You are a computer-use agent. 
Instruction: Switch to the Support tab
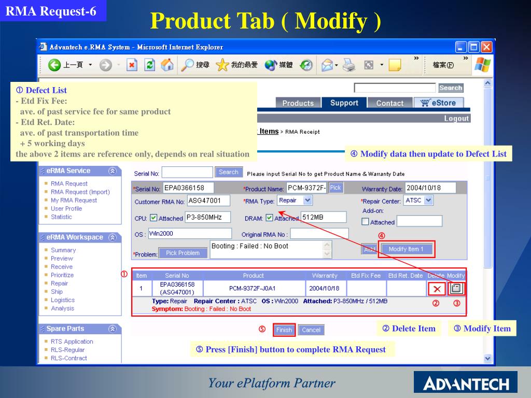pos(344,103)
